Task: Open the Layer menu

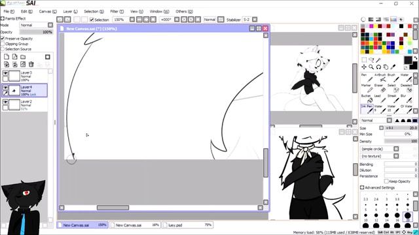Action: [70, 12]
